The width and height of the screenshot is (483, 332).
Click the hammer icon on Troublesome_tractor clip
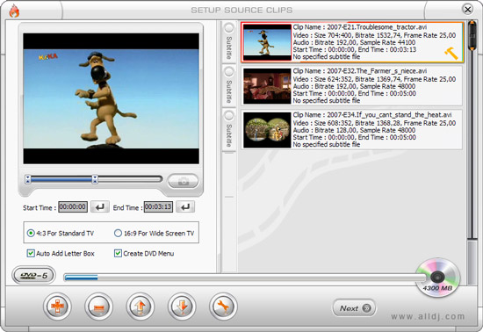[451, 54]
